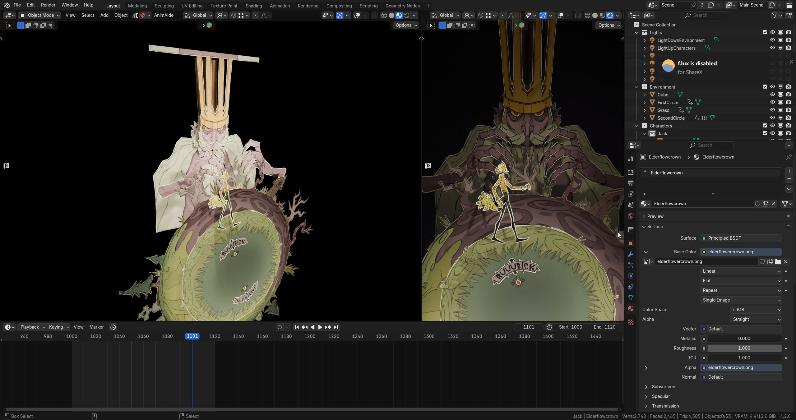Open the Modifiers wrench tab icon
This screenshot has height=420, width=796.
click(631, 254)
